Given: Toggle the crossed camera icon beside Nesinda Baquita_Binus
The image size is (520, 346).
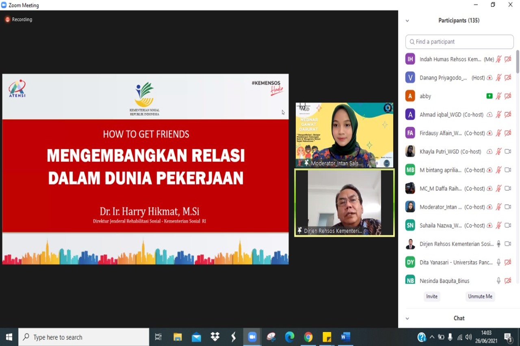Looking at the screenshot, I should [x=507, y=280].
